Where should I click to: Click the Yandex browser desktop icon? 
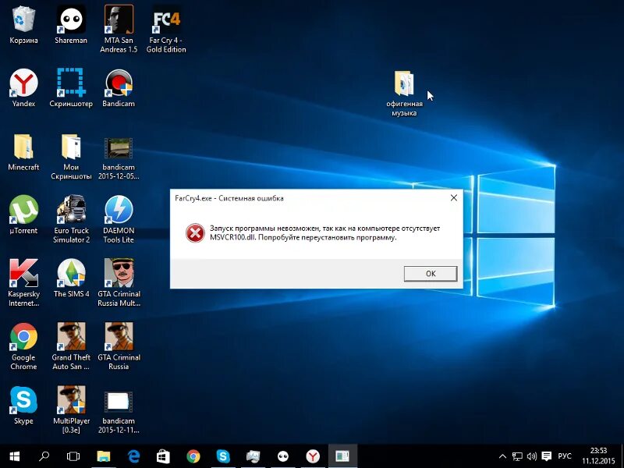pos(23,88)
